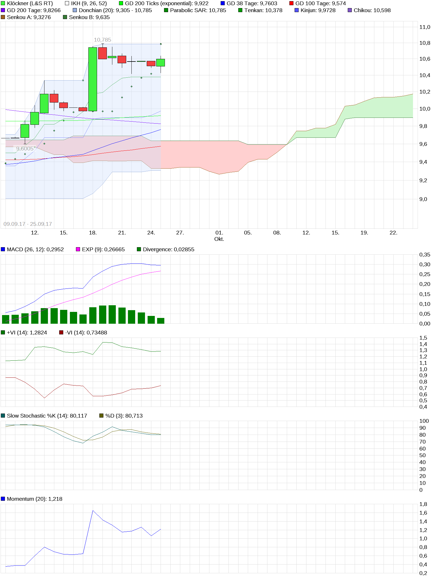Select the '+VI (14): 1,2824' label
439x579 pixels.
click(27, 333)
